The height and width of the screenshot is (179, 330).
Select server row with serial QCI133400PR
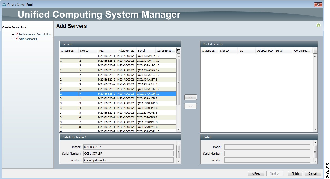[x=118, y=108]
